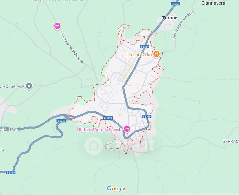Image resolution: width=239 pixels, height=195 pixels.
Task: Click the SS369 shield below Il Leone D'Oro
Action: [x=145, y=47]
